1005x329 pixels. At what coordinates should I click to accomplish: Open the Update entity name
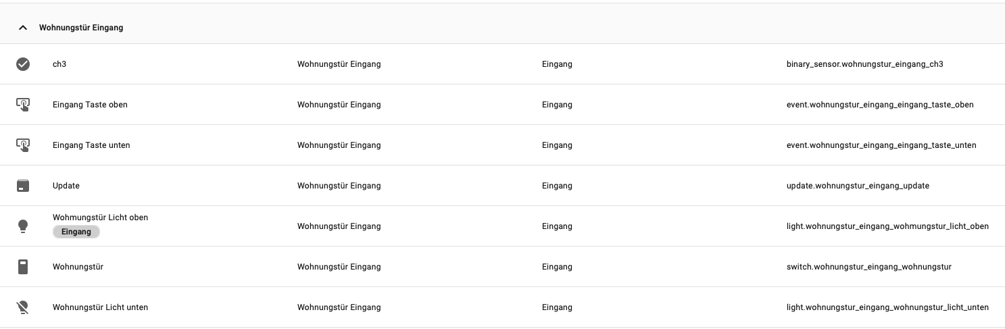point(66,186)
